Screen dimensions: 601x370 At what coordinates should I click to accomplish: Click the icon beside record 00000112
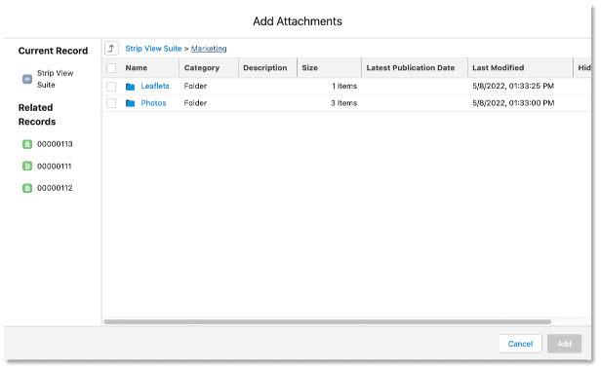[x=27, y=188]
